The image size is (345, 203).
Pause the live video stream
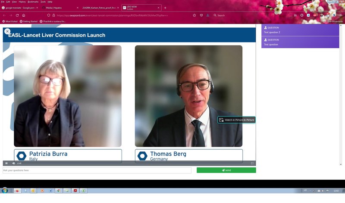point(6,163)
